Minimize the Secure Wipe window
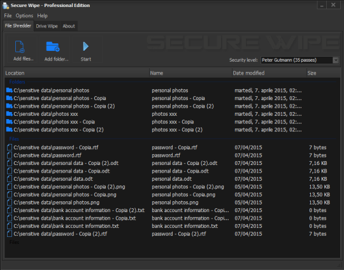This screenshot has width=344, height=270. (322, 5)
